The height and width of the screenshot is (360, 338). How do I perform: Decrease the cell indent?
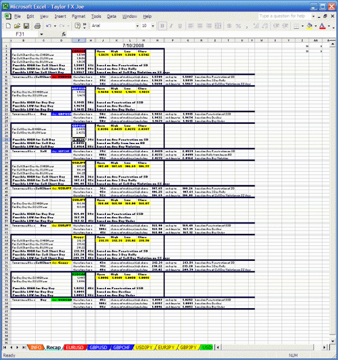coord(276,26)
